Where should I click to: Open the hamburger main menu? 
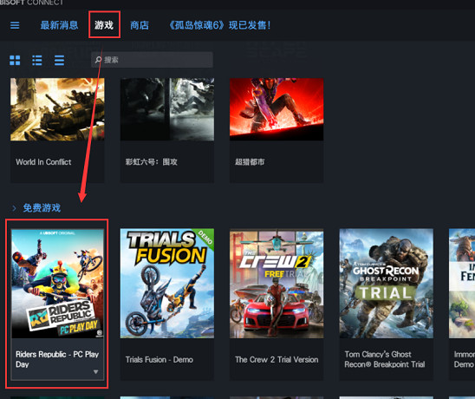coord(15,25)
